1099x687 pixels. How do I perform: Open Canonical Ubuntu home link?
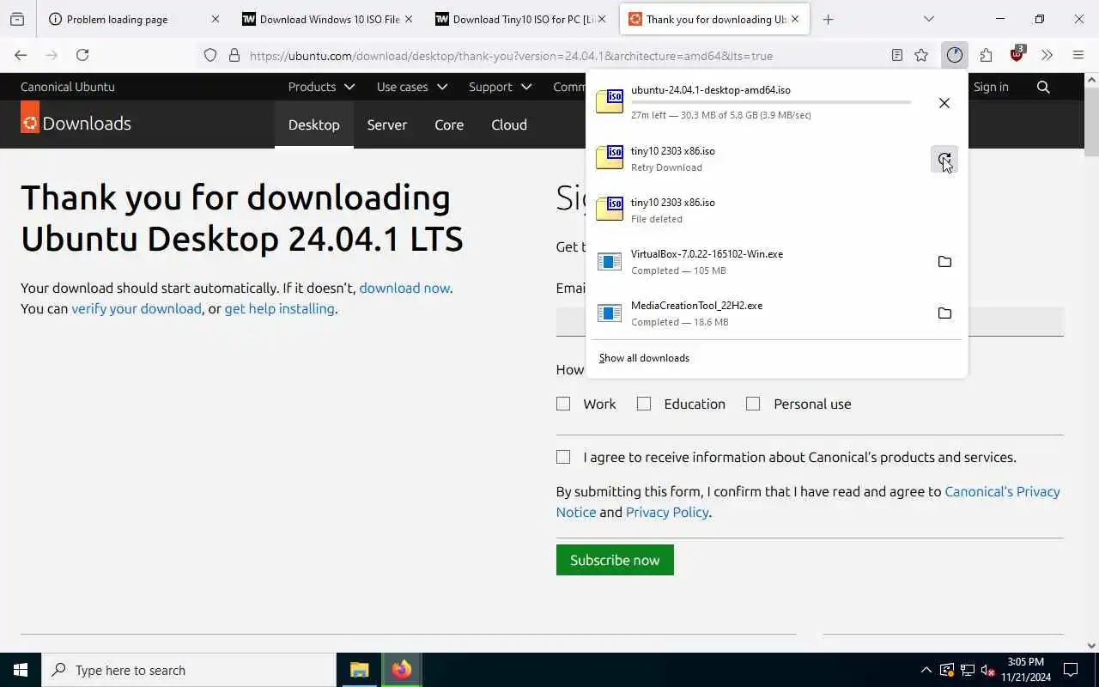(x=68, y=87)
